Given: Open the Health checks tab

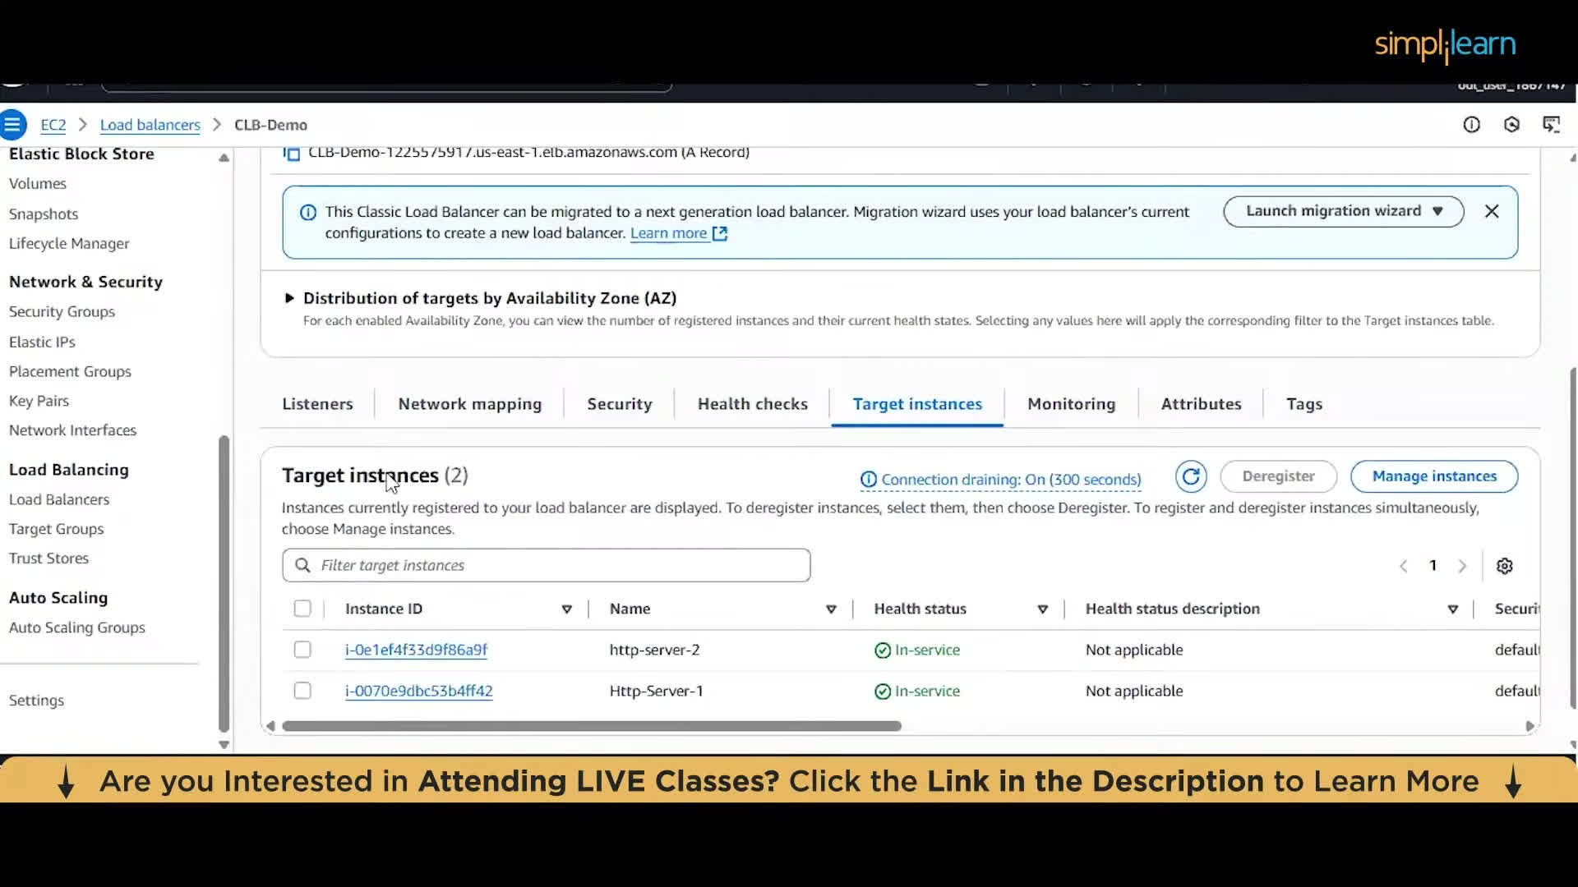Looking at the screenshot, I should tap(753, 404).
